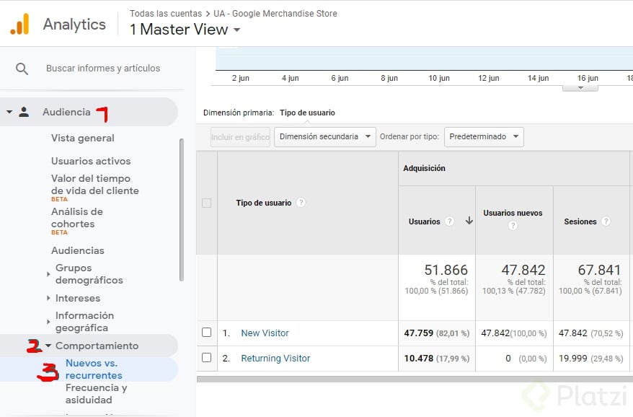This screenshot has width=633, height=417.
Task: Check the New Visitor row checkbox
Action: click(x=207, y=333)
